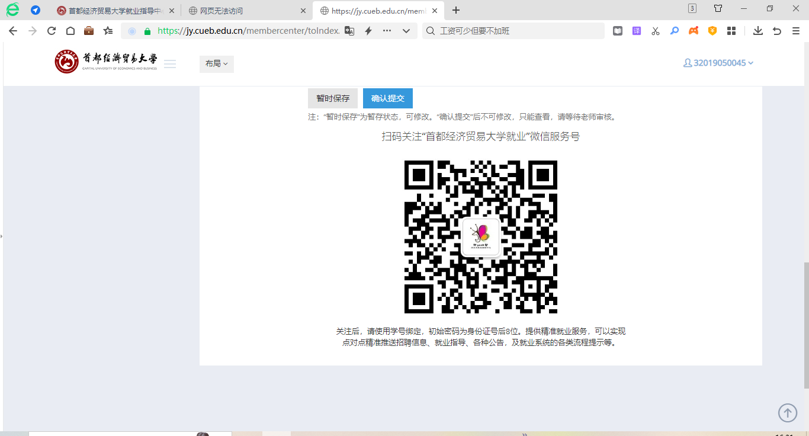
Task: Open the orange game controller extension
Action: coord(694,31)
